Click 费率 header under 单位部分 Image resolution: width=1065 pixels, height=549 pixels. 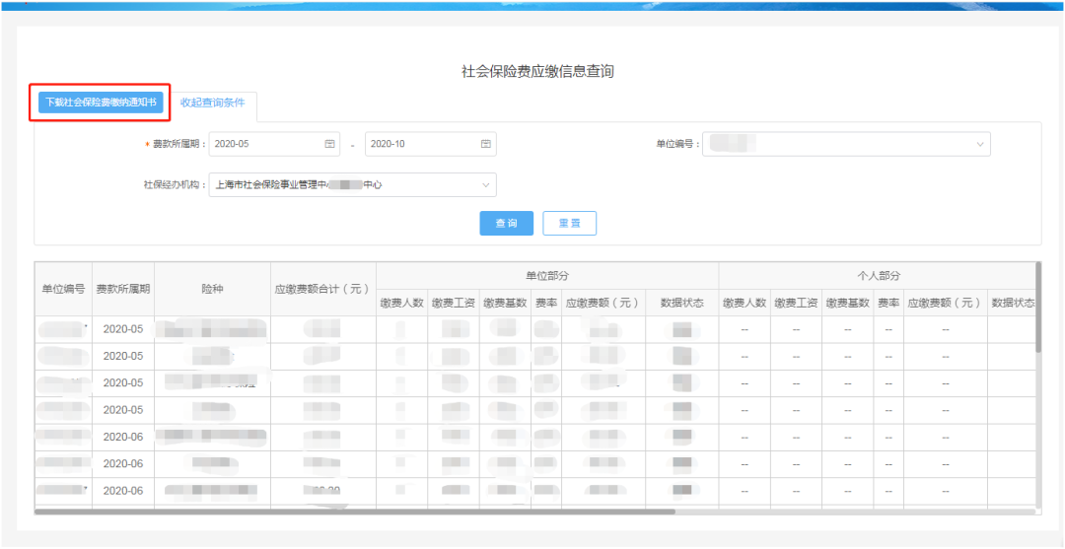(x=546, y=303)
